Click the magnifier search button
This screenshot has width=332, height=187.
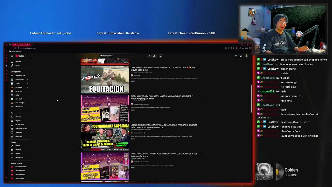pyautogui.click(x=154, y=56)
